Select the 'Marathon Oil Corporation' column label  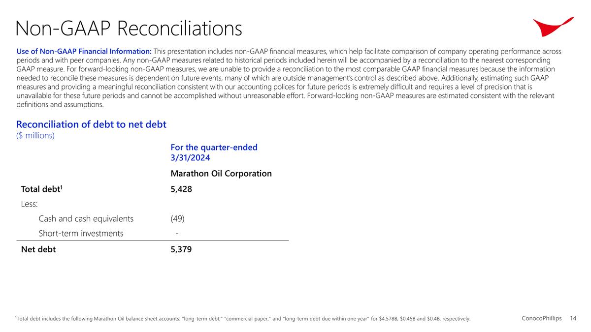coord(221,174)
